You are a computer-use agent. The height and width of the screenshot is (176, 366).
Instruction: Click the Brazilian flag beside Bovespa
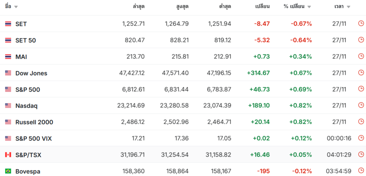click(8, 171)
